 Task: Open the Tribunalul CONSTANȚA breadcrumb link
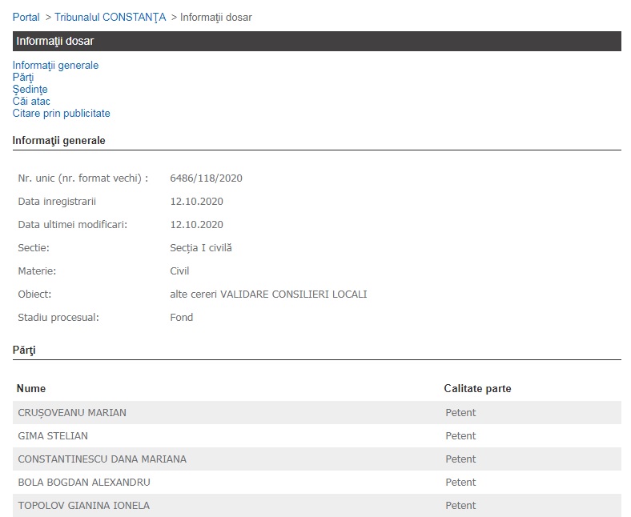(110, 18)
